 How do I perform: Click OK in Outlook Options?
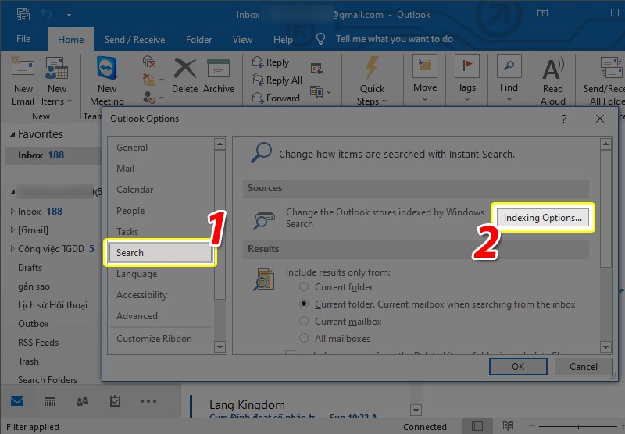tap(518, 367)
